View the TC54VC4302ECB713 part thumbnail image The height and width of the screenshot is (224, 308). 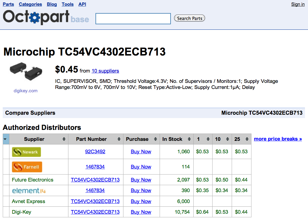26,72
